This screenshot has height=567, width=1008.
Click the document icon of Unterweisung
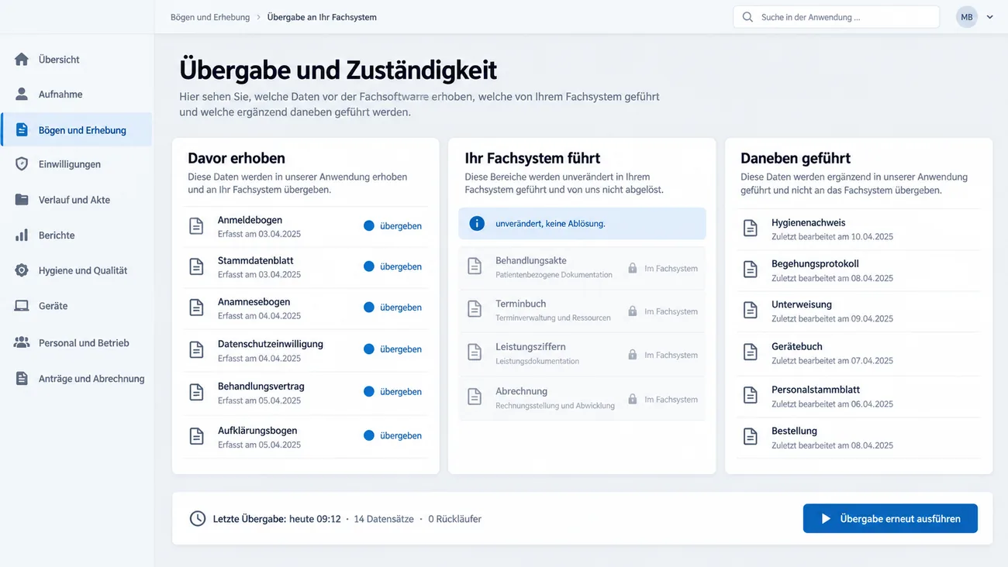(x=750, y=310)
